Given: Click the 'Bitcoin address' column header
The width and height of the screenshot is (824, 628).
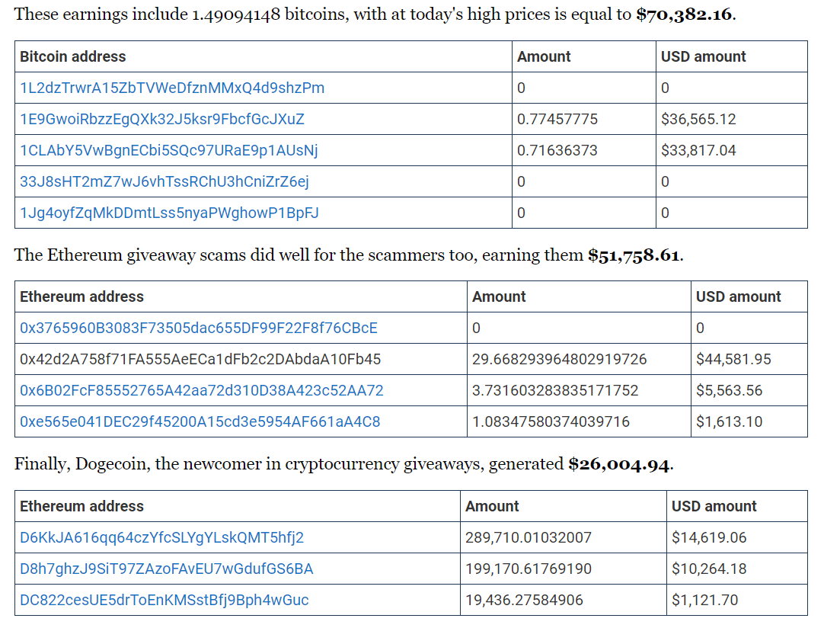Looking at the screenshot, I should [73, 56].
